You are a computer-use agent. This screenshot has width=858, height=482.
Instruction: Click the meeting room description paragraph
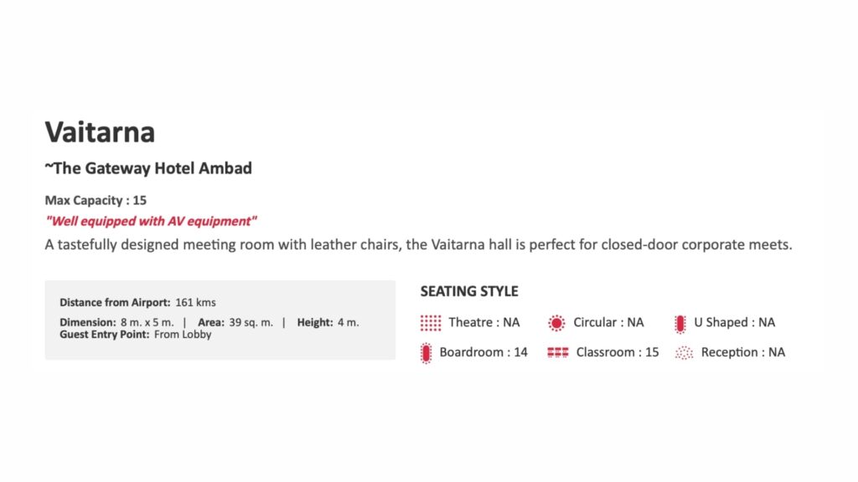coord(418,245)
